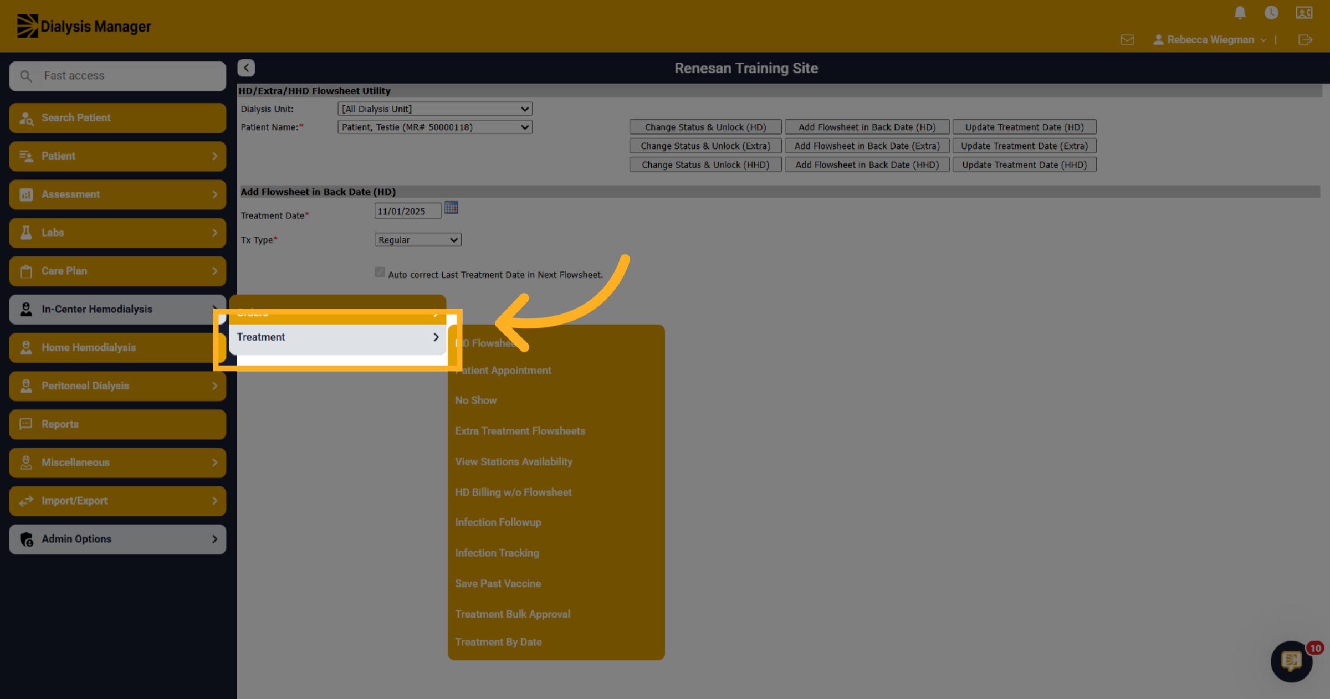
Task: Select Infection Tracking menu item
Action: 497,553
